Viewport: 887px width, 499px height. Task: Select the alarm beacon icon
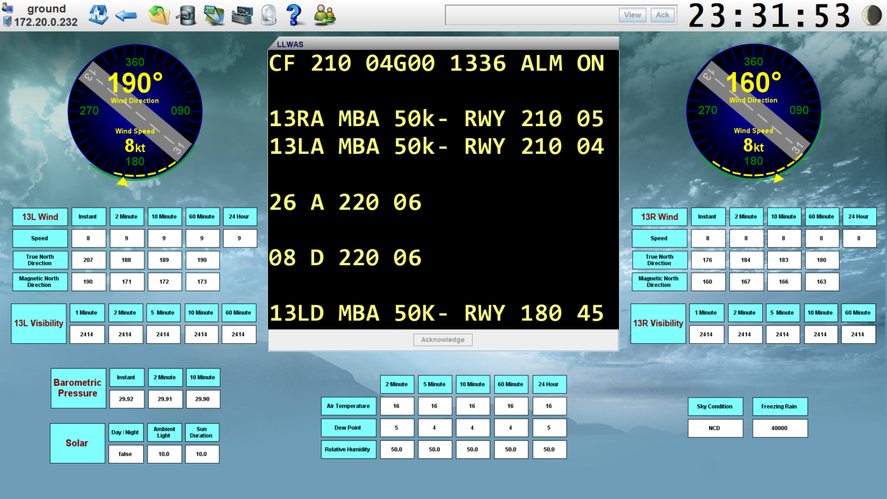269,14
